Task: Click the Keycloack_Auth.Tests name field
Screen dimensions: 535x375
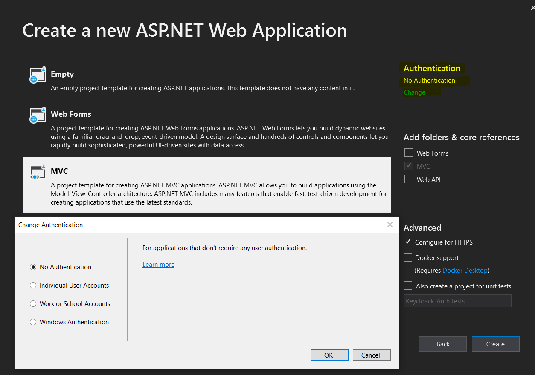Action: (457, 301)
